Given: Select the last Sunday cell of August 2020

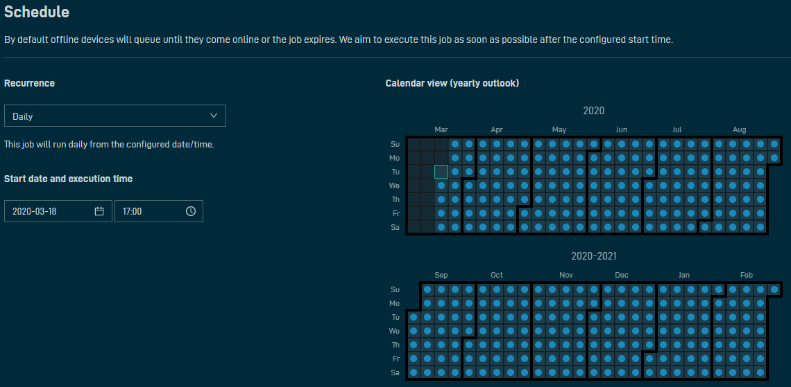Looking at the screenshot, I should (x=774, y=144).
